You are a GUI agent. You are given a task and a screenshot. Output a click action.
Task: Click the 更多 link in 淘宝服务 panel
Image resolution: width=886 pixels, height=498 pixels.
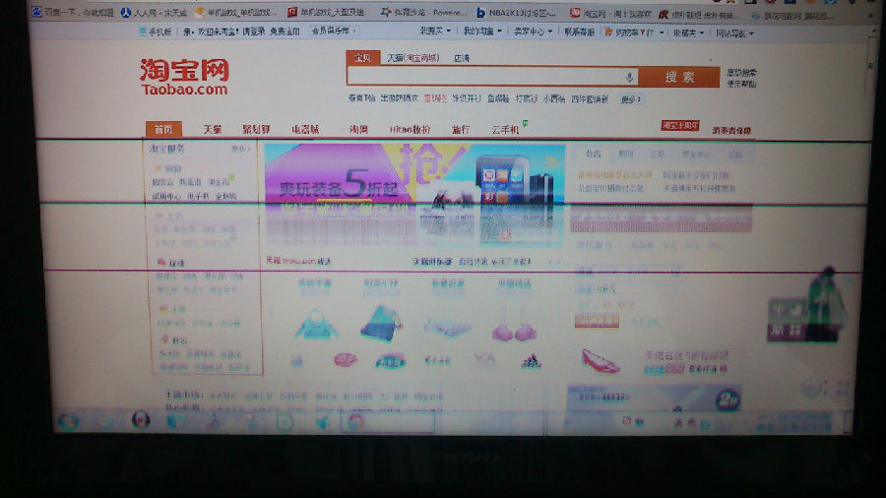tap(239, 149)
